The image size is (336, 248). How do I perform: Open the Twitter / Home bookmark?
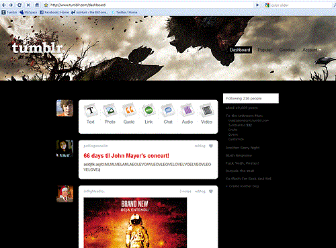pyautogui.click(x=124, y=12)
